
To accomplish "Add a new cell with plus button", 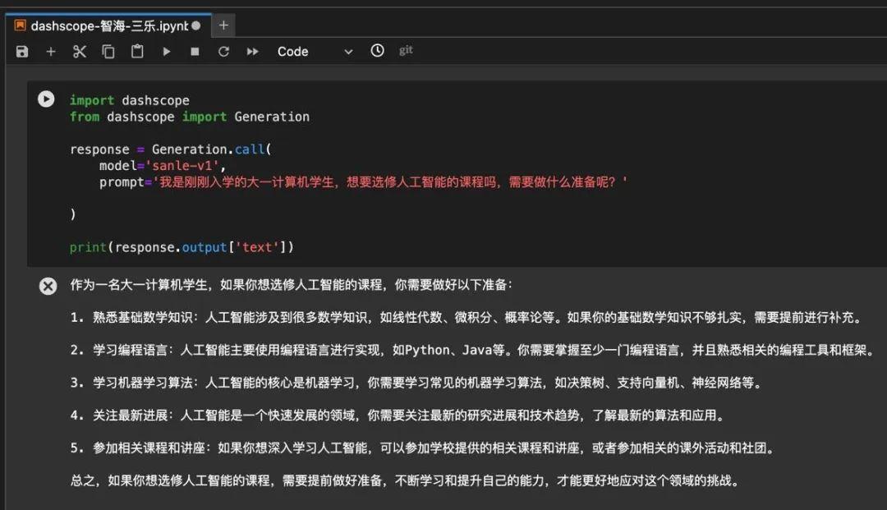I will tap(50, 50).
